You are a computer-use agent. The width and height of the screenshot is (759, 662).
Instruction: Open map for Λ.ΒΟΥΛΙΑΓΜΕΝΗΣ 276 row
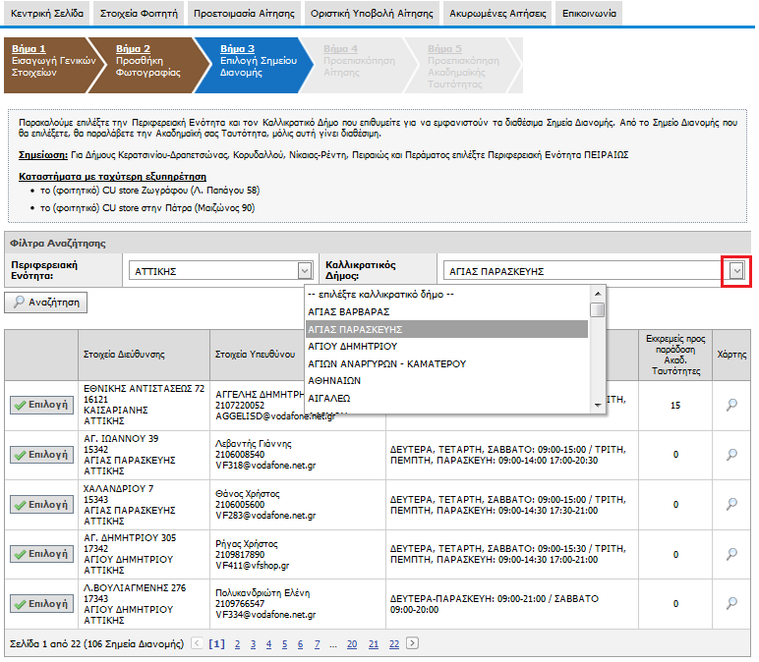pyautogui.click(x=731, y=603)
